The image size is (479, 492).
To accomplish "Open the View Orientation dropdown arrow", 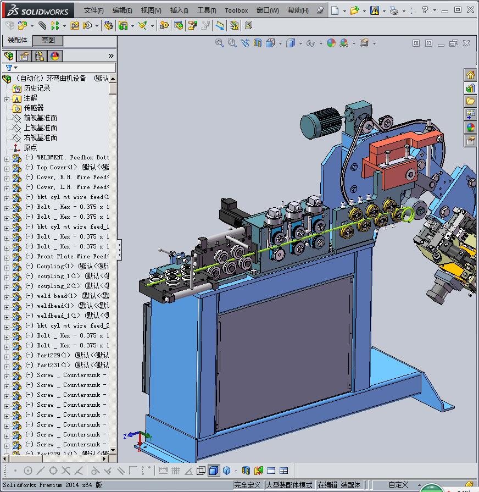I will tap(280, 43).
